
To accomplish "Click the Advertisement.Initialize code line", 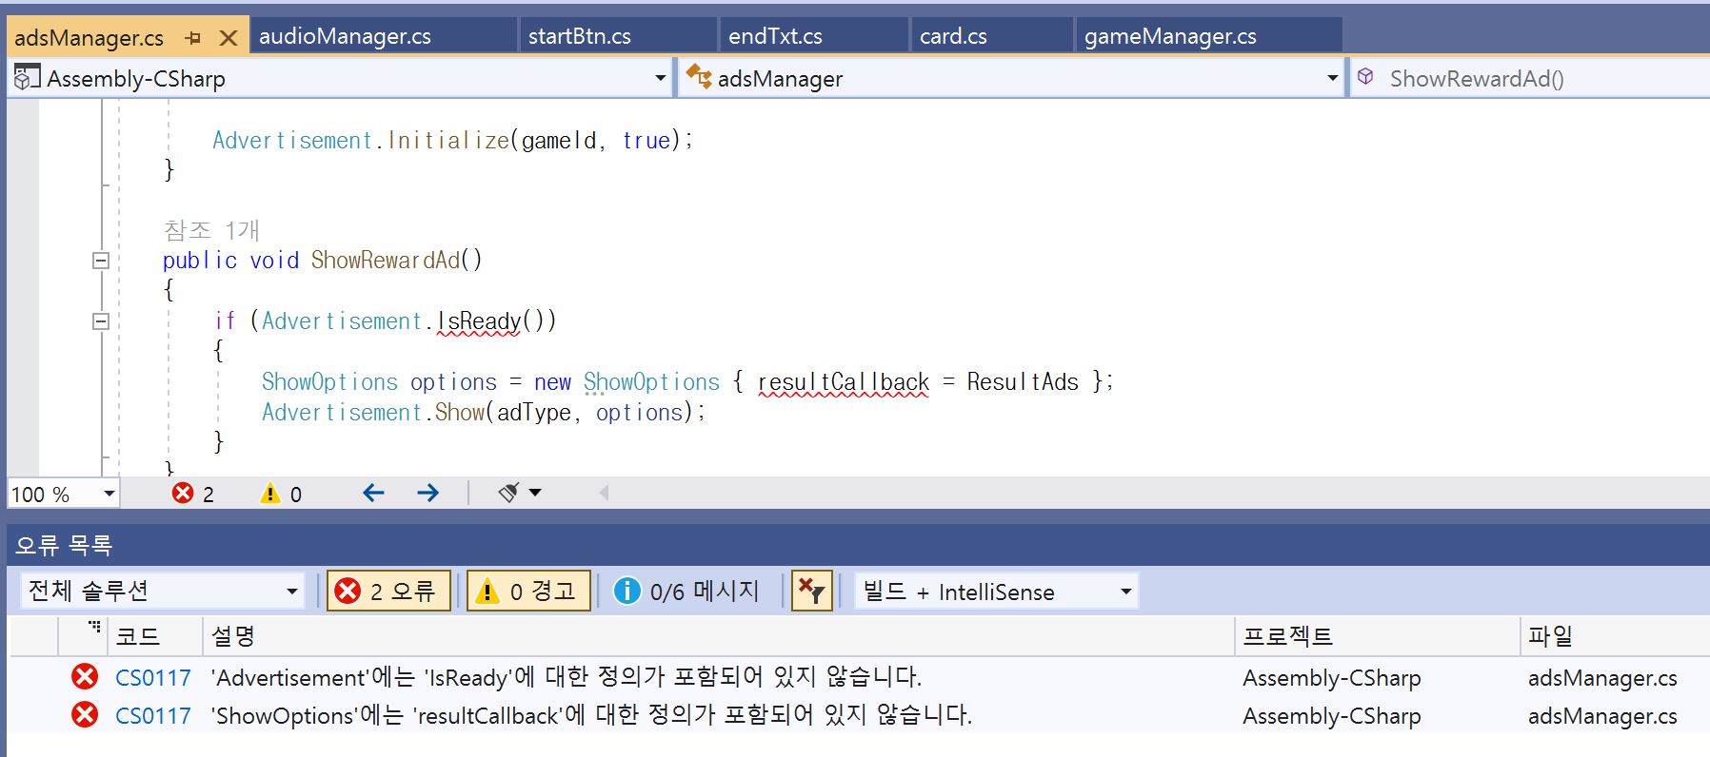I will [x=453, y=141].
